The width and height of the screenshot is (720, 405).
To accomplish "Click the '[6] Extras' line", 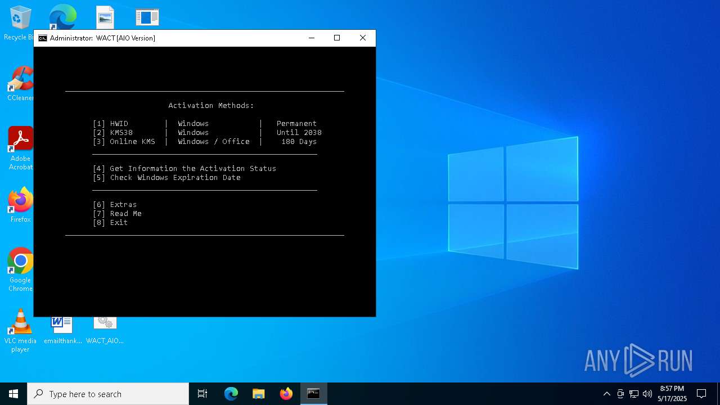I will pos(115,205).
